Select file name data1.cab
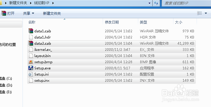This screenshot has width=211, height=107. [43, 31]
